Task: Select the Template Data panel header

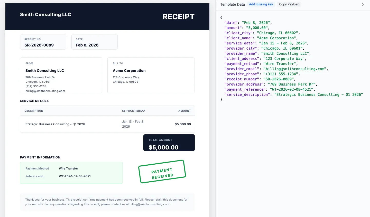Action: point(232,4)
